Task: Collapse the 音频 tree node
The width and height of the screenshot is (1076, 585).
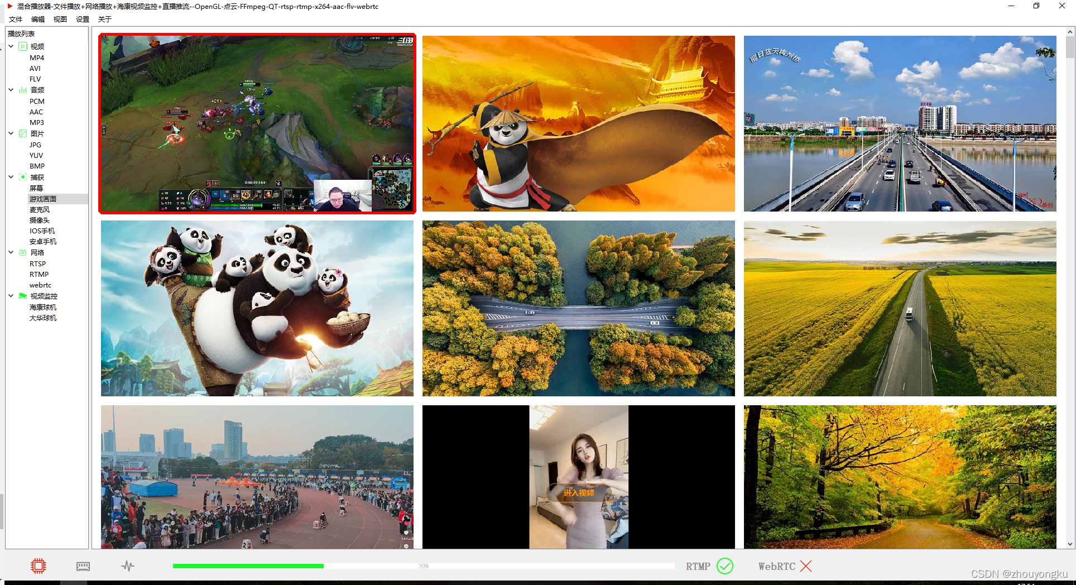Action: [x=11, y=90]
